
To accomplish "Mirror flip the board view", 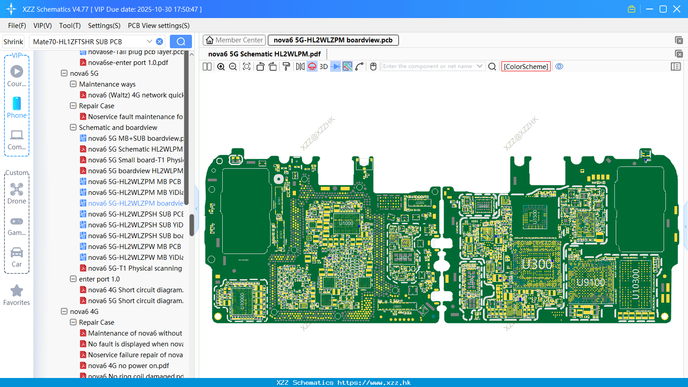I will (300, 66).
